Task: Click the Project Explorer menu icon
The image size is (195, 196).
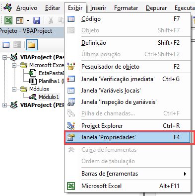Action: 71,126
